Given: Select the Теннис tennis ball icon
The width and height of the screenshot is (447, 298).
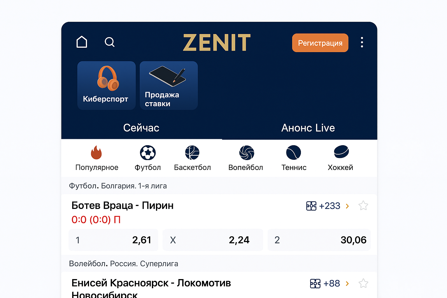Looking at the screenshot, I should pyautogui.click(x=294, y=152).
